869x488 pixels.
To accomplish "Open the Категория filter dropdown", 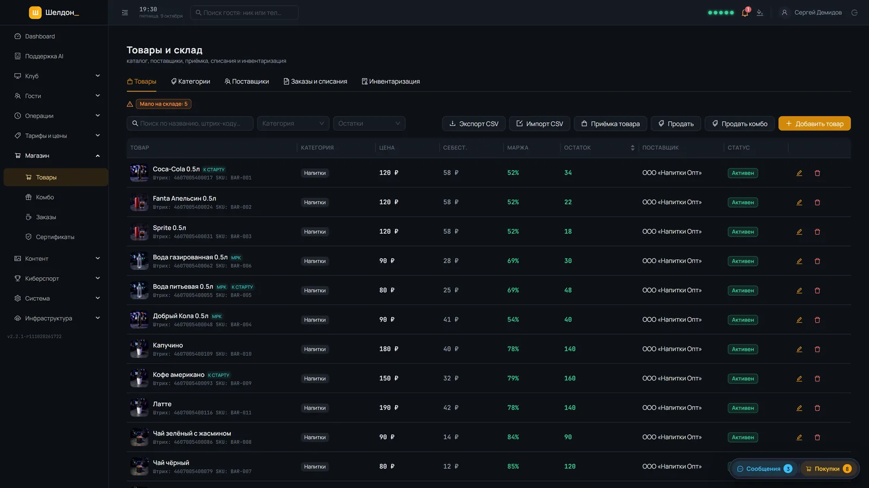I will 293,124.
